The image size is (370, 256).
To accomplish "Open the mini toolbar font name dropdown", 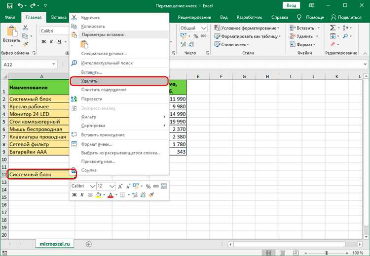I will [x=93, y=186].
